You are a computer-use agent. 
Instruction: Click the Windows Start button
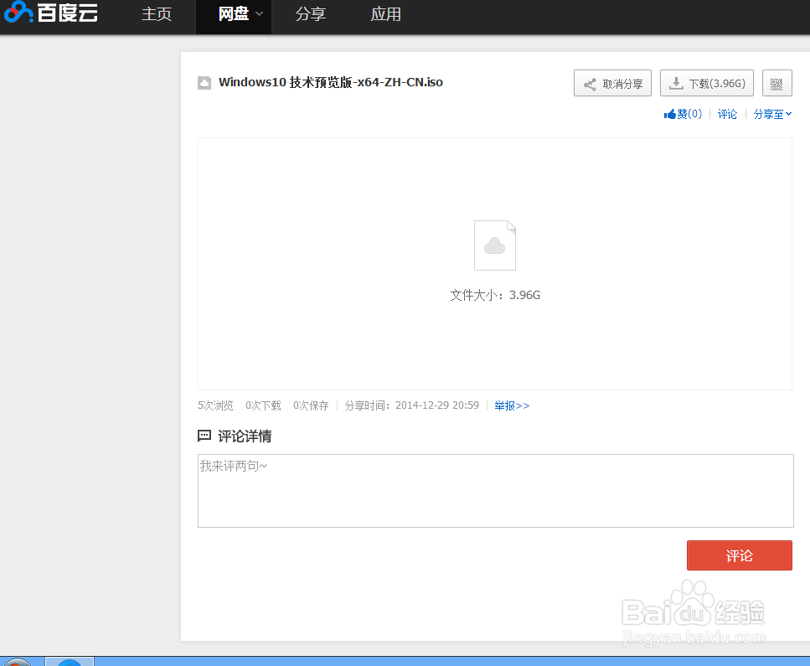pyautogui.click(x=17, y=662)
